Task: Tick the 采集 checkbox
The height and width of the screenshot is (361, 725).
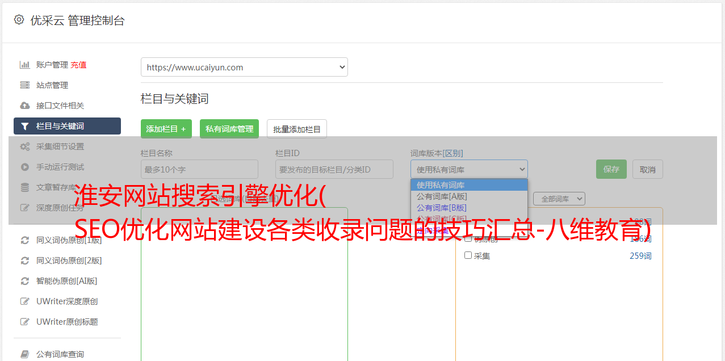Action: click(468, 255)
